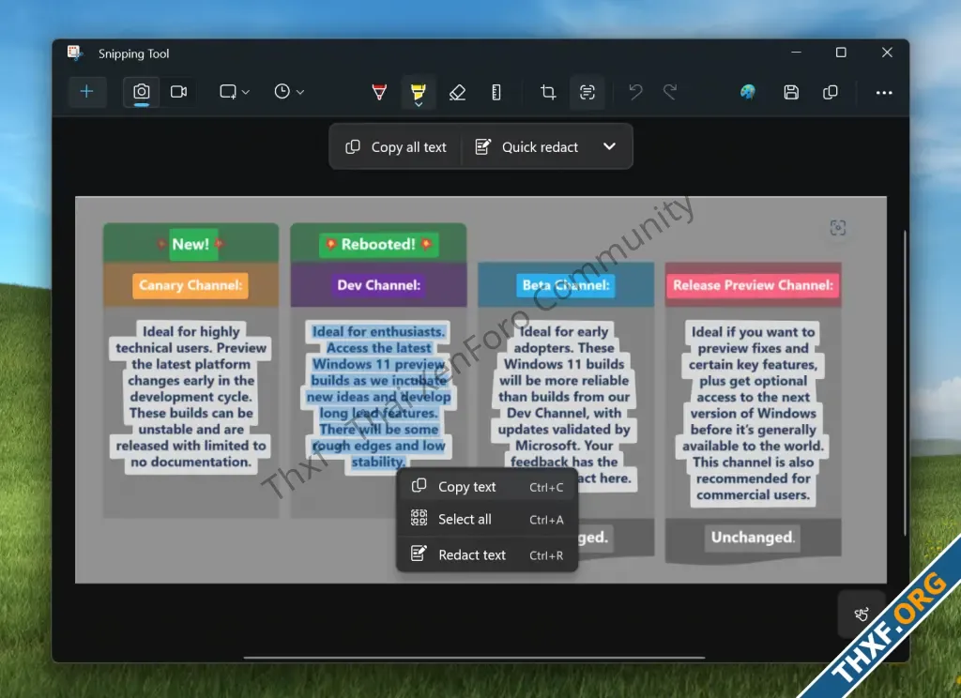Click the Snipping Tool app icon
This screenshot has width=961, height=698.
coord(75,53)
